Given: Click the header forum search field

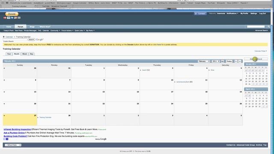Looking at the screenshot, I should pyautogui.click(x=256, y=27).
